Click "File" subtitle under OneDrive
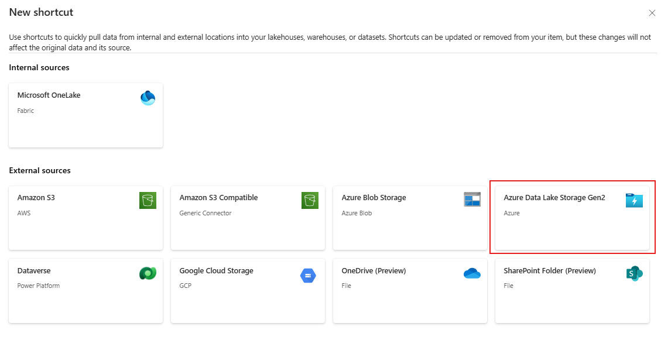The height and width of the screenshot is (340, 661). click(x=346, y=286)
